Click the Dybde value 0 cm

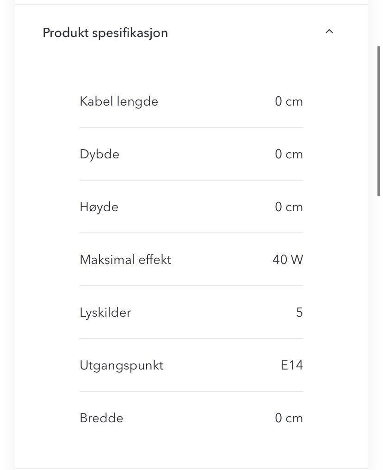coord(289,154)
